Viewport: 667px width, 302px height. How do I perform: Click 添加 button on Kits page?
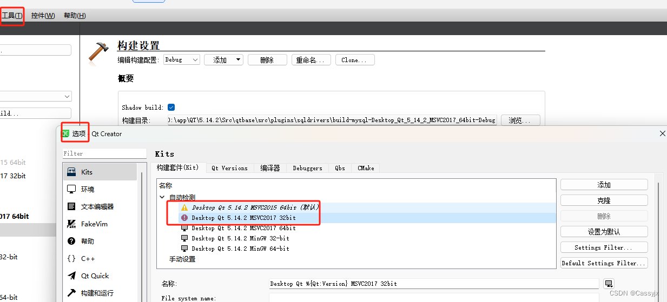[x=604, y=185]
